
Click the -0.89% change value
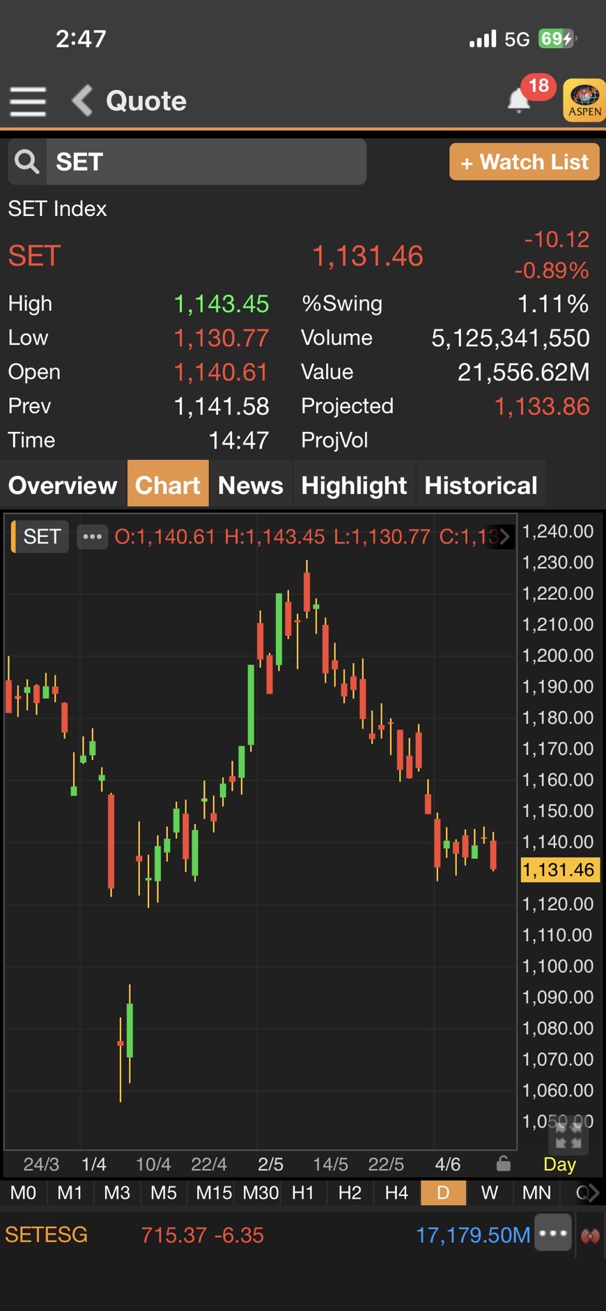click(551, 270)
